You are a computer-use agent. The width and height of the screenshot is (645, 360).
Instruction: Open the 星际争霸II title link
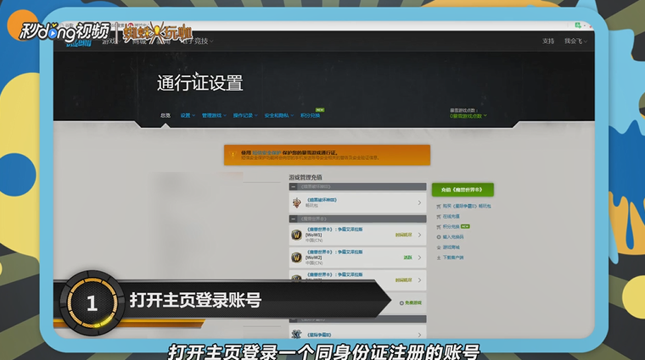point(319,335)
